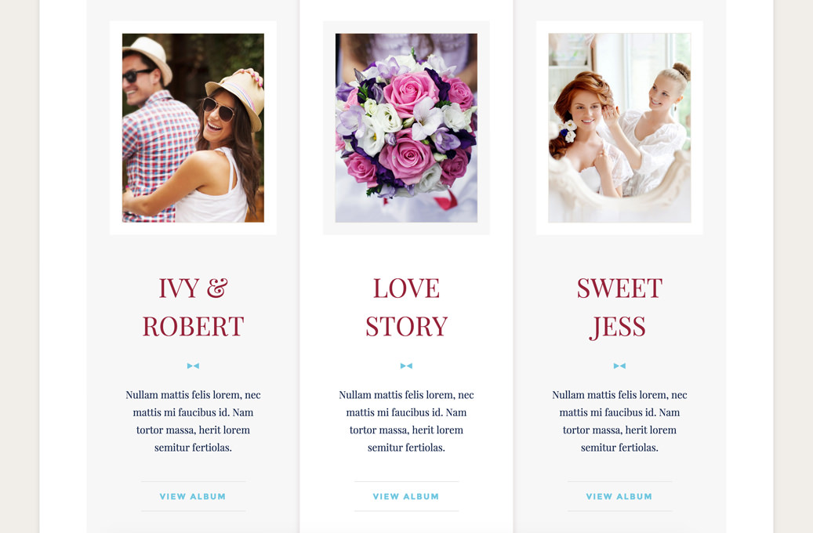
Task: Click bow tie icon under Ivy & Robert
Action: (x=193, y=366)
